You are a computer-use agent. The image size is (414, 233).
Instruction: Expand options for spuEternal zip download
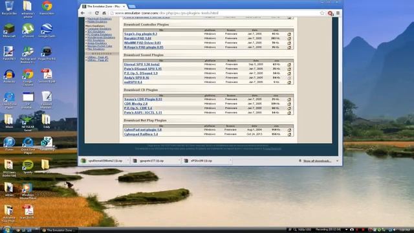click(128, 161)
